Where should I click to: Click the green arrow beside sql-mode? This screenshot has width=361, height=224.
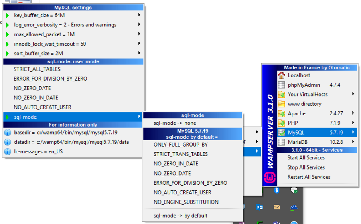click(8, 117)
